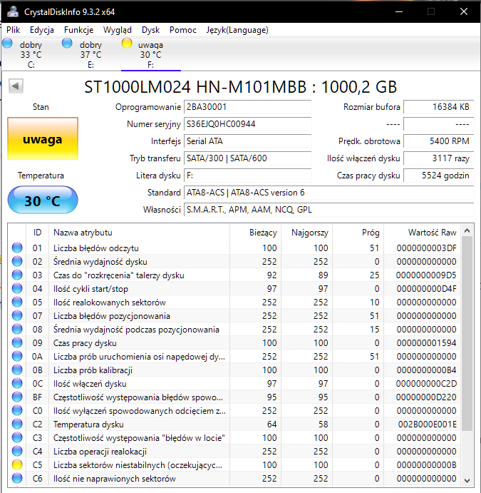Viewport: 481px width, 493px height.
Task: Click raw value 002B000E001E
Action: [428, 424]
